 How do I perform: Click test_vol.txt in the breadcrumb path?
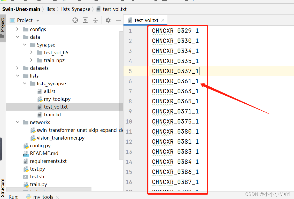pos(114,9)
